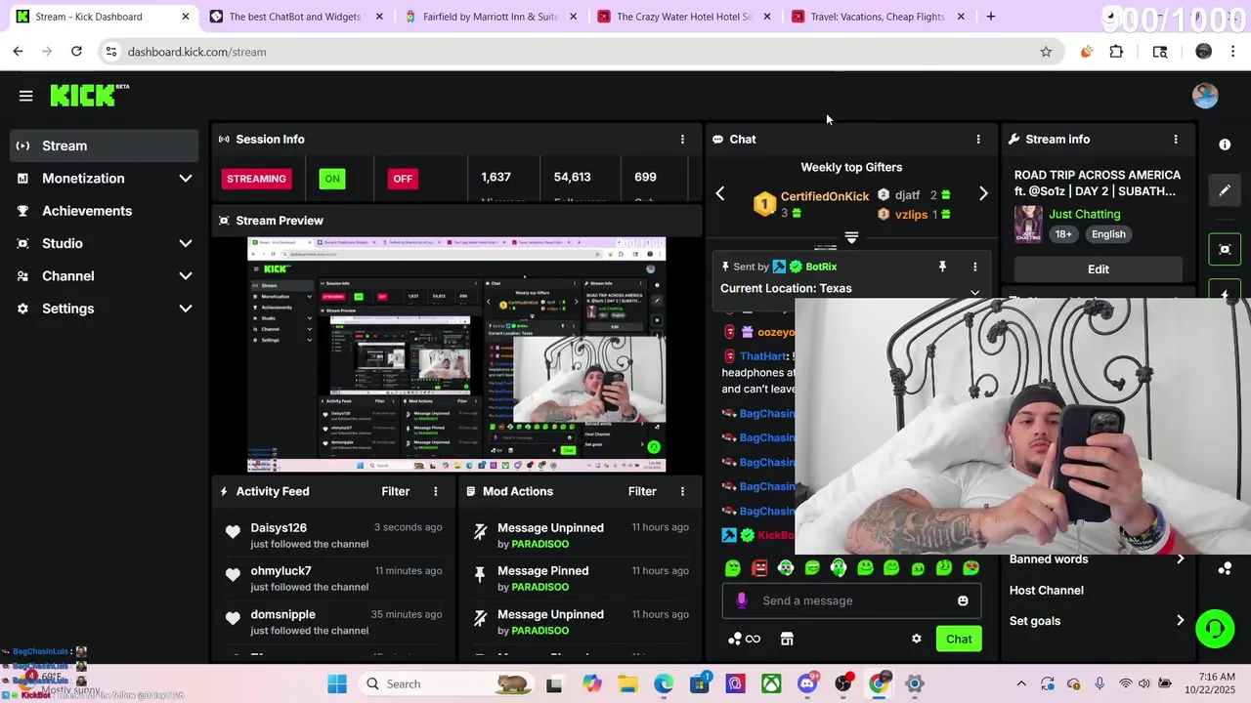Bookmark this page with the star icon
The height and width of the screenshot is (703, 1251).
click(x=1046, y=52)
